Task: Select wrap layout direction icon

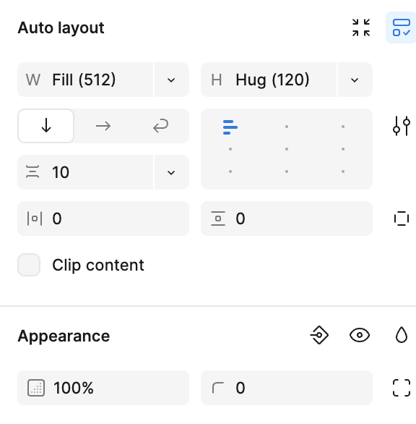Action: [160, 126]
